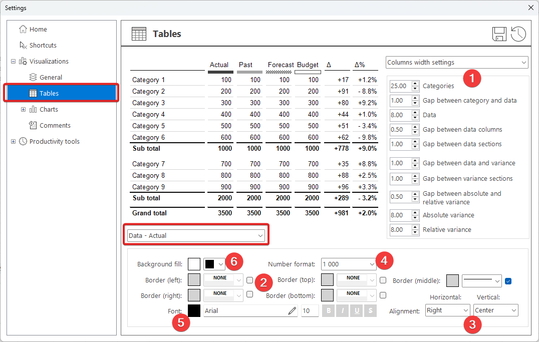Go to the Home settings page
Image resolution: width=539 pixels, height=342 pixels.
pos(38,30)
